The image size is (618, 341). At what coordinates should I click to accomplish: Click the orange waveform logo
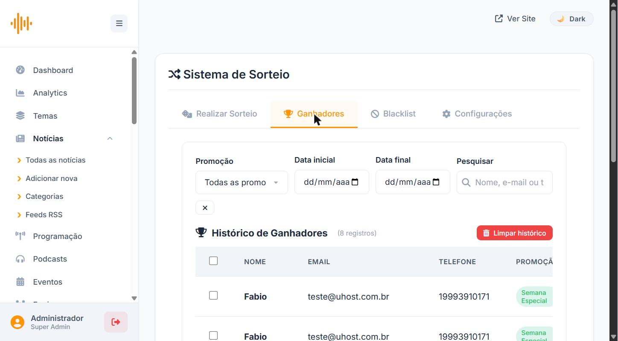(x=21, y=23)
